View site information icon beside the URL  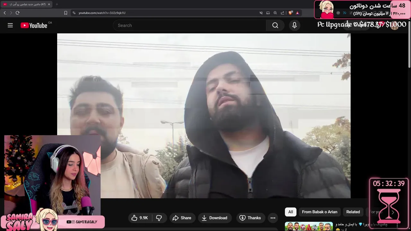coord(74,13)
